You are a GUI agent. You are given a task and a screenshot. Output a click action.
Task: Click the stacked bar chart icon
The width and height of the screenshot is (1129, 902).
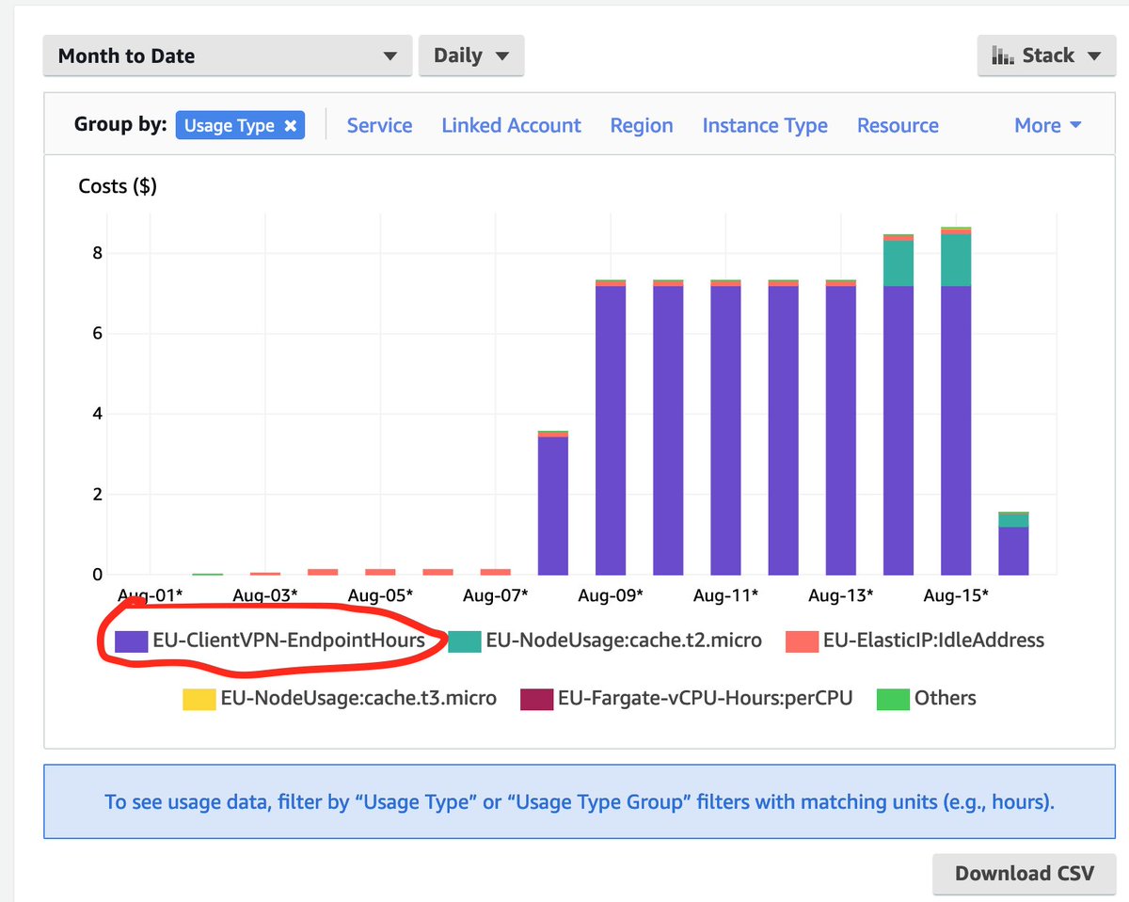1002,55
